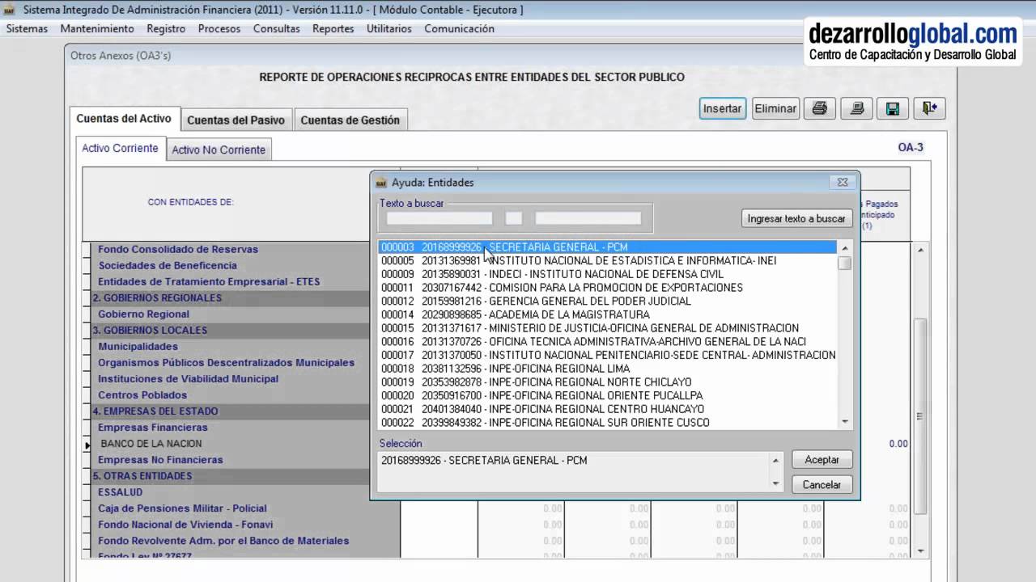
Task: Open the Comunicación menu
Action: coord(459,28)
